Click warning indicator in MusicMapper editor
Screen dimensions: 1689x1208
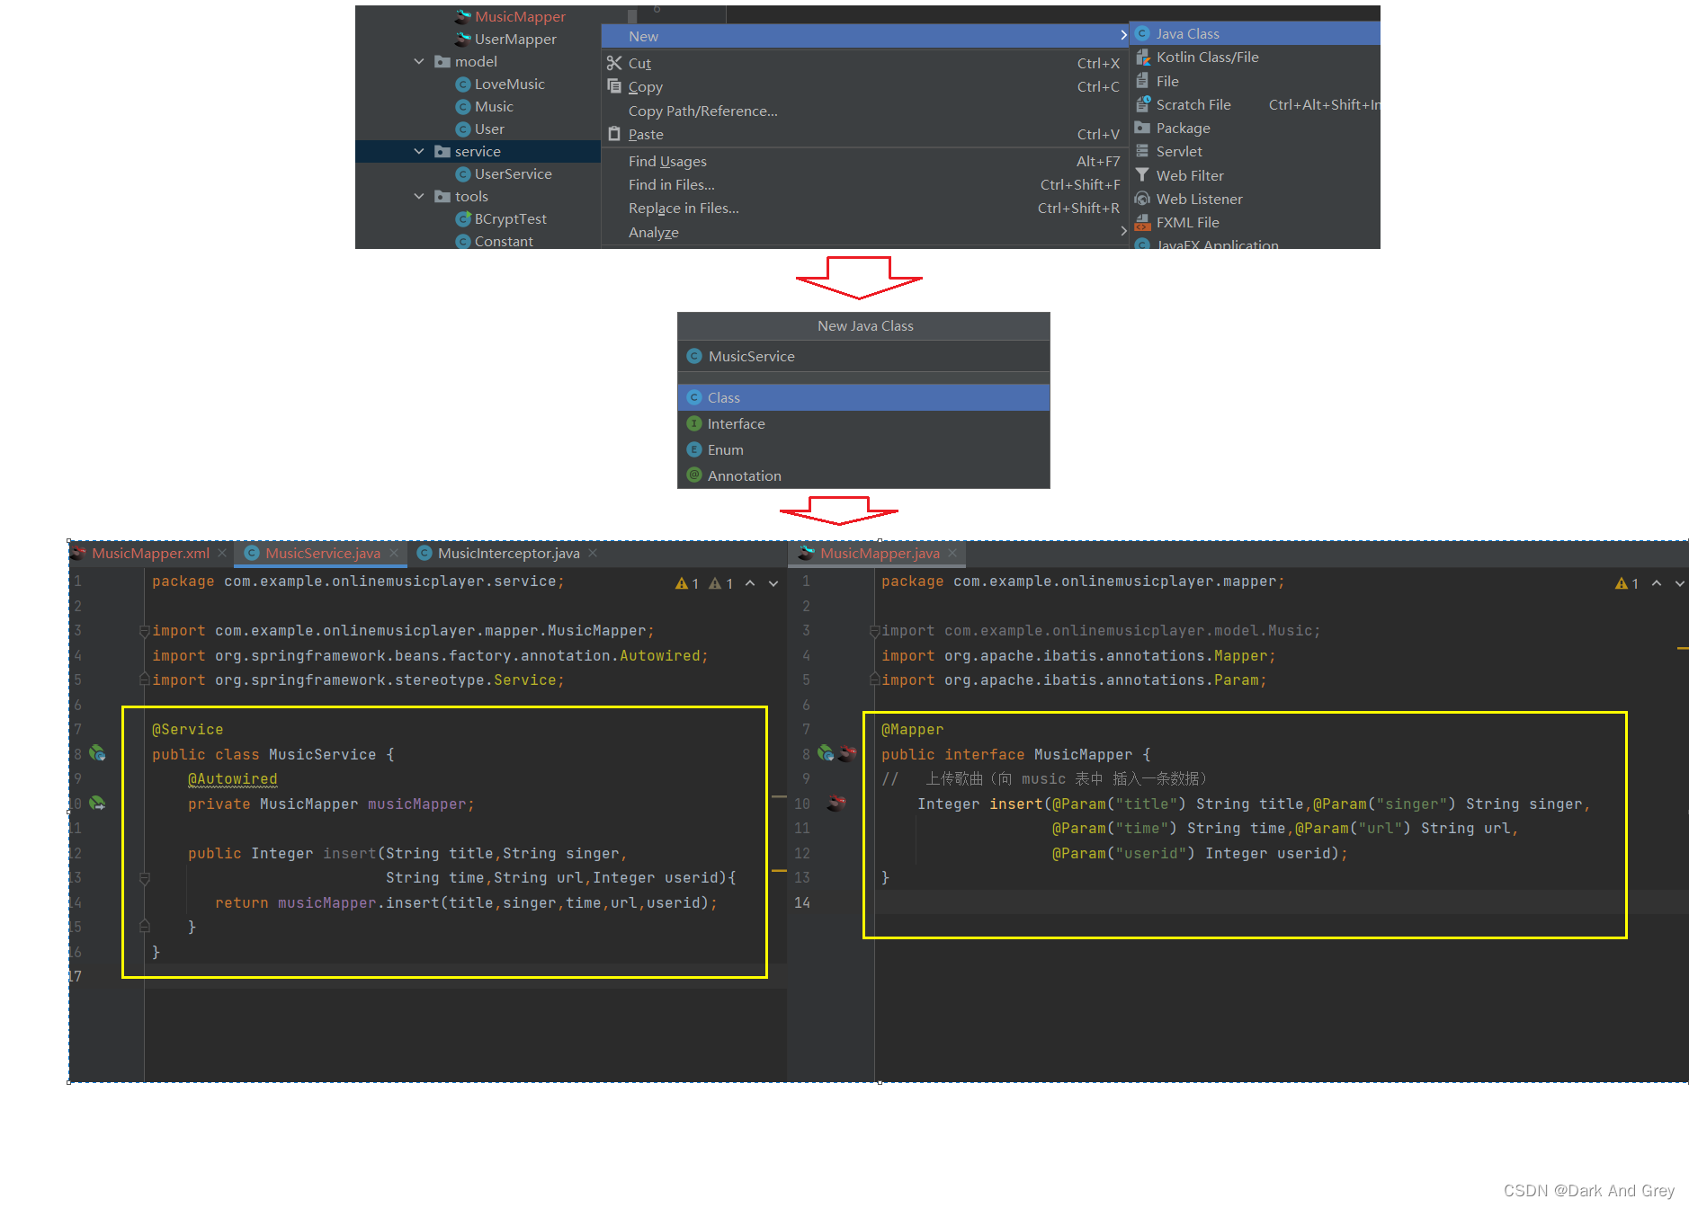[1627, 583]
